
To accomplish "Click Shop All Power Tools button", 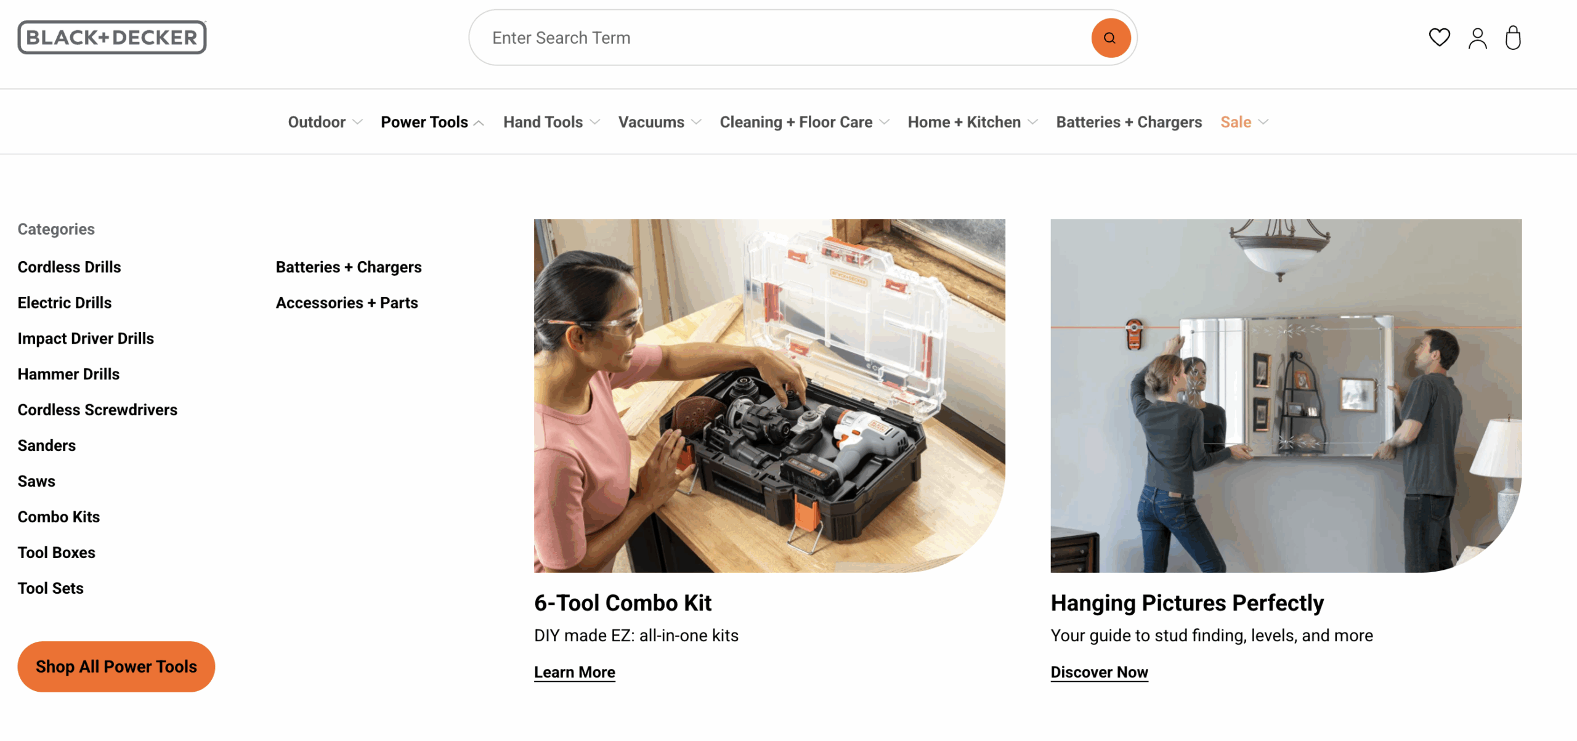I will pos(116,666).
